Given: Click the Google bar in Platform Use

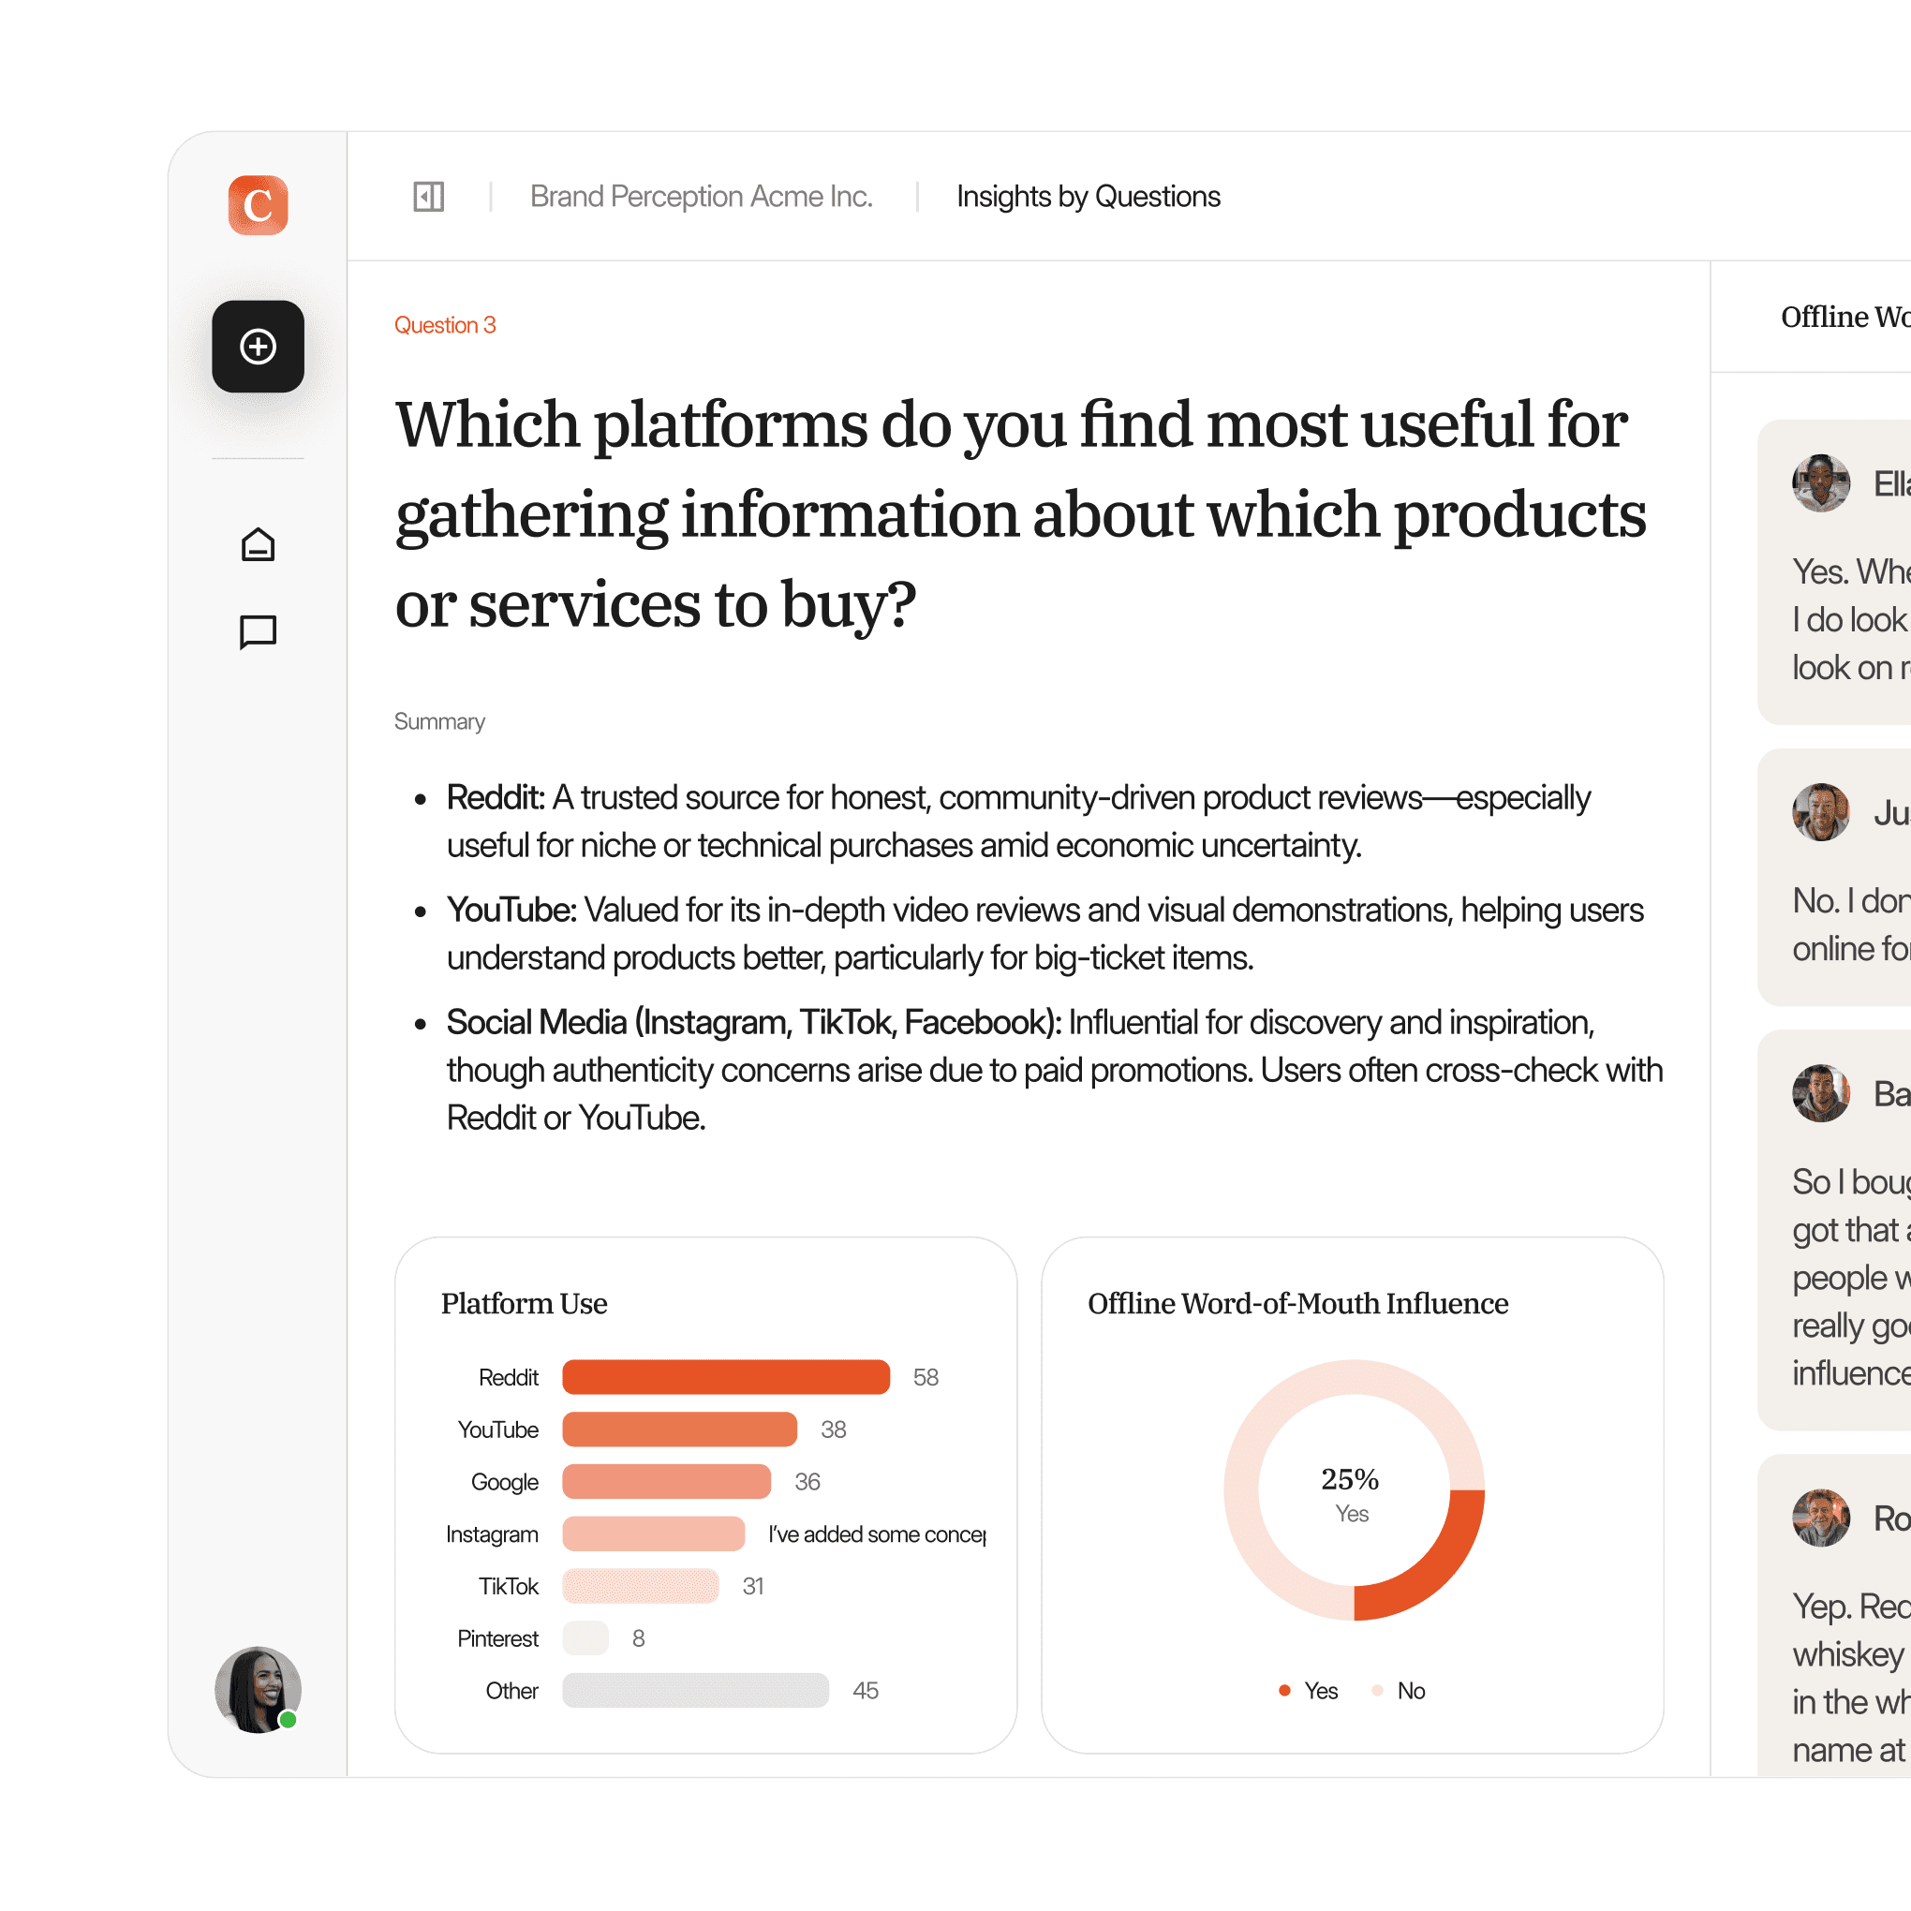Looking at the screenshot, I should tap(667, 1482).
